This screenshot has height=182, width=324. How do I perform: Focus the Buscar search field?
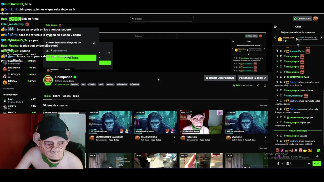pos(162,19)
